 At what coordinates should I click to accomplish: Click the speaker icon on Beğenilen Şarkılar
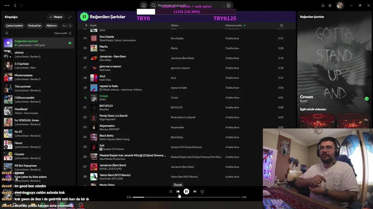(x=70, y=43)
